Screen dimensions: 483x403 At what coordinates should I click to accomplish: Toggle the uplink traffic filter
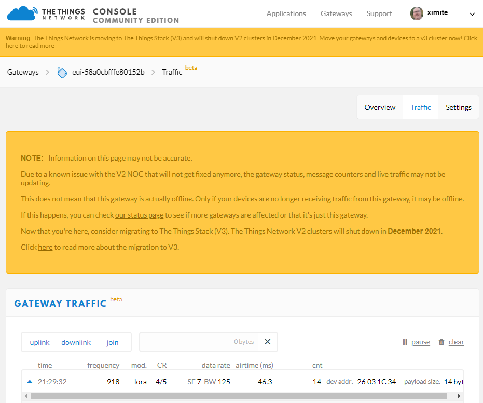tap(40, 342)
